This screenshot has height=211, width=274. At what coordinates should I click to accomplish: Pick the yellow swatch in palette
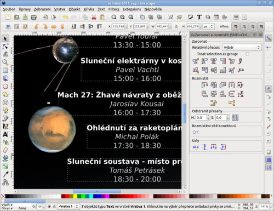click(75, 196)
